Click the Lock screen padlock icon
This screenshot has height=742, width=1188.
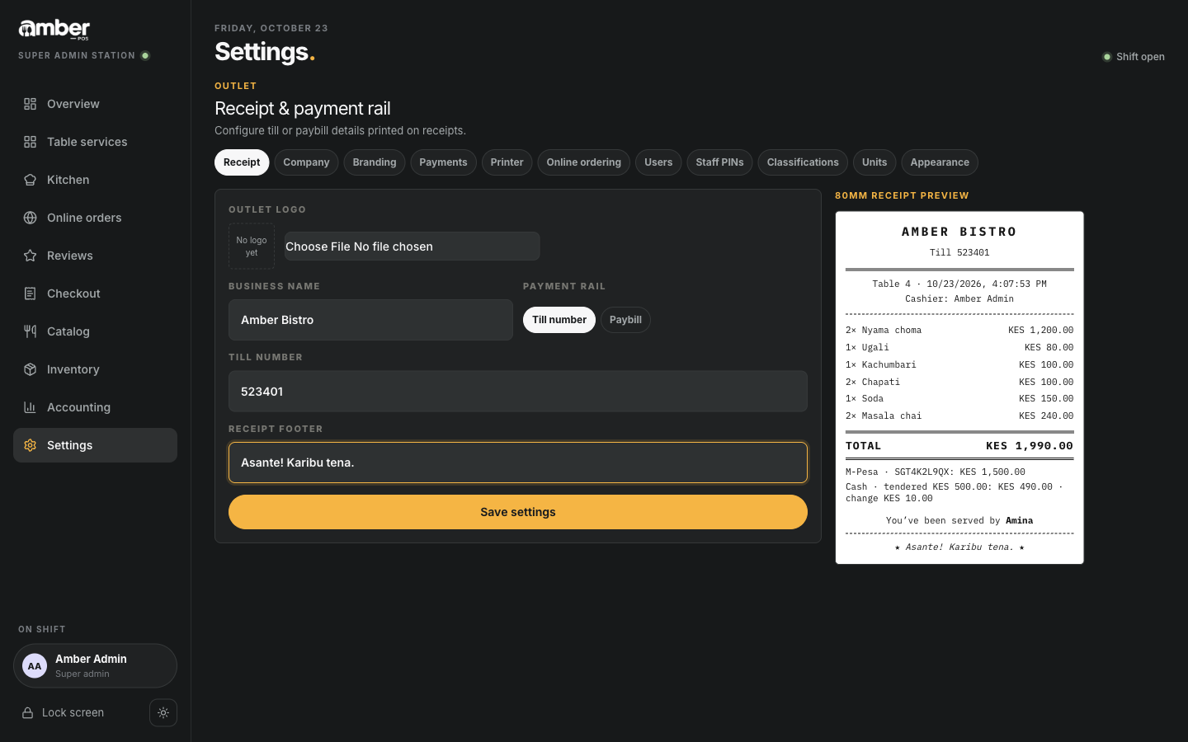(27, 712)
